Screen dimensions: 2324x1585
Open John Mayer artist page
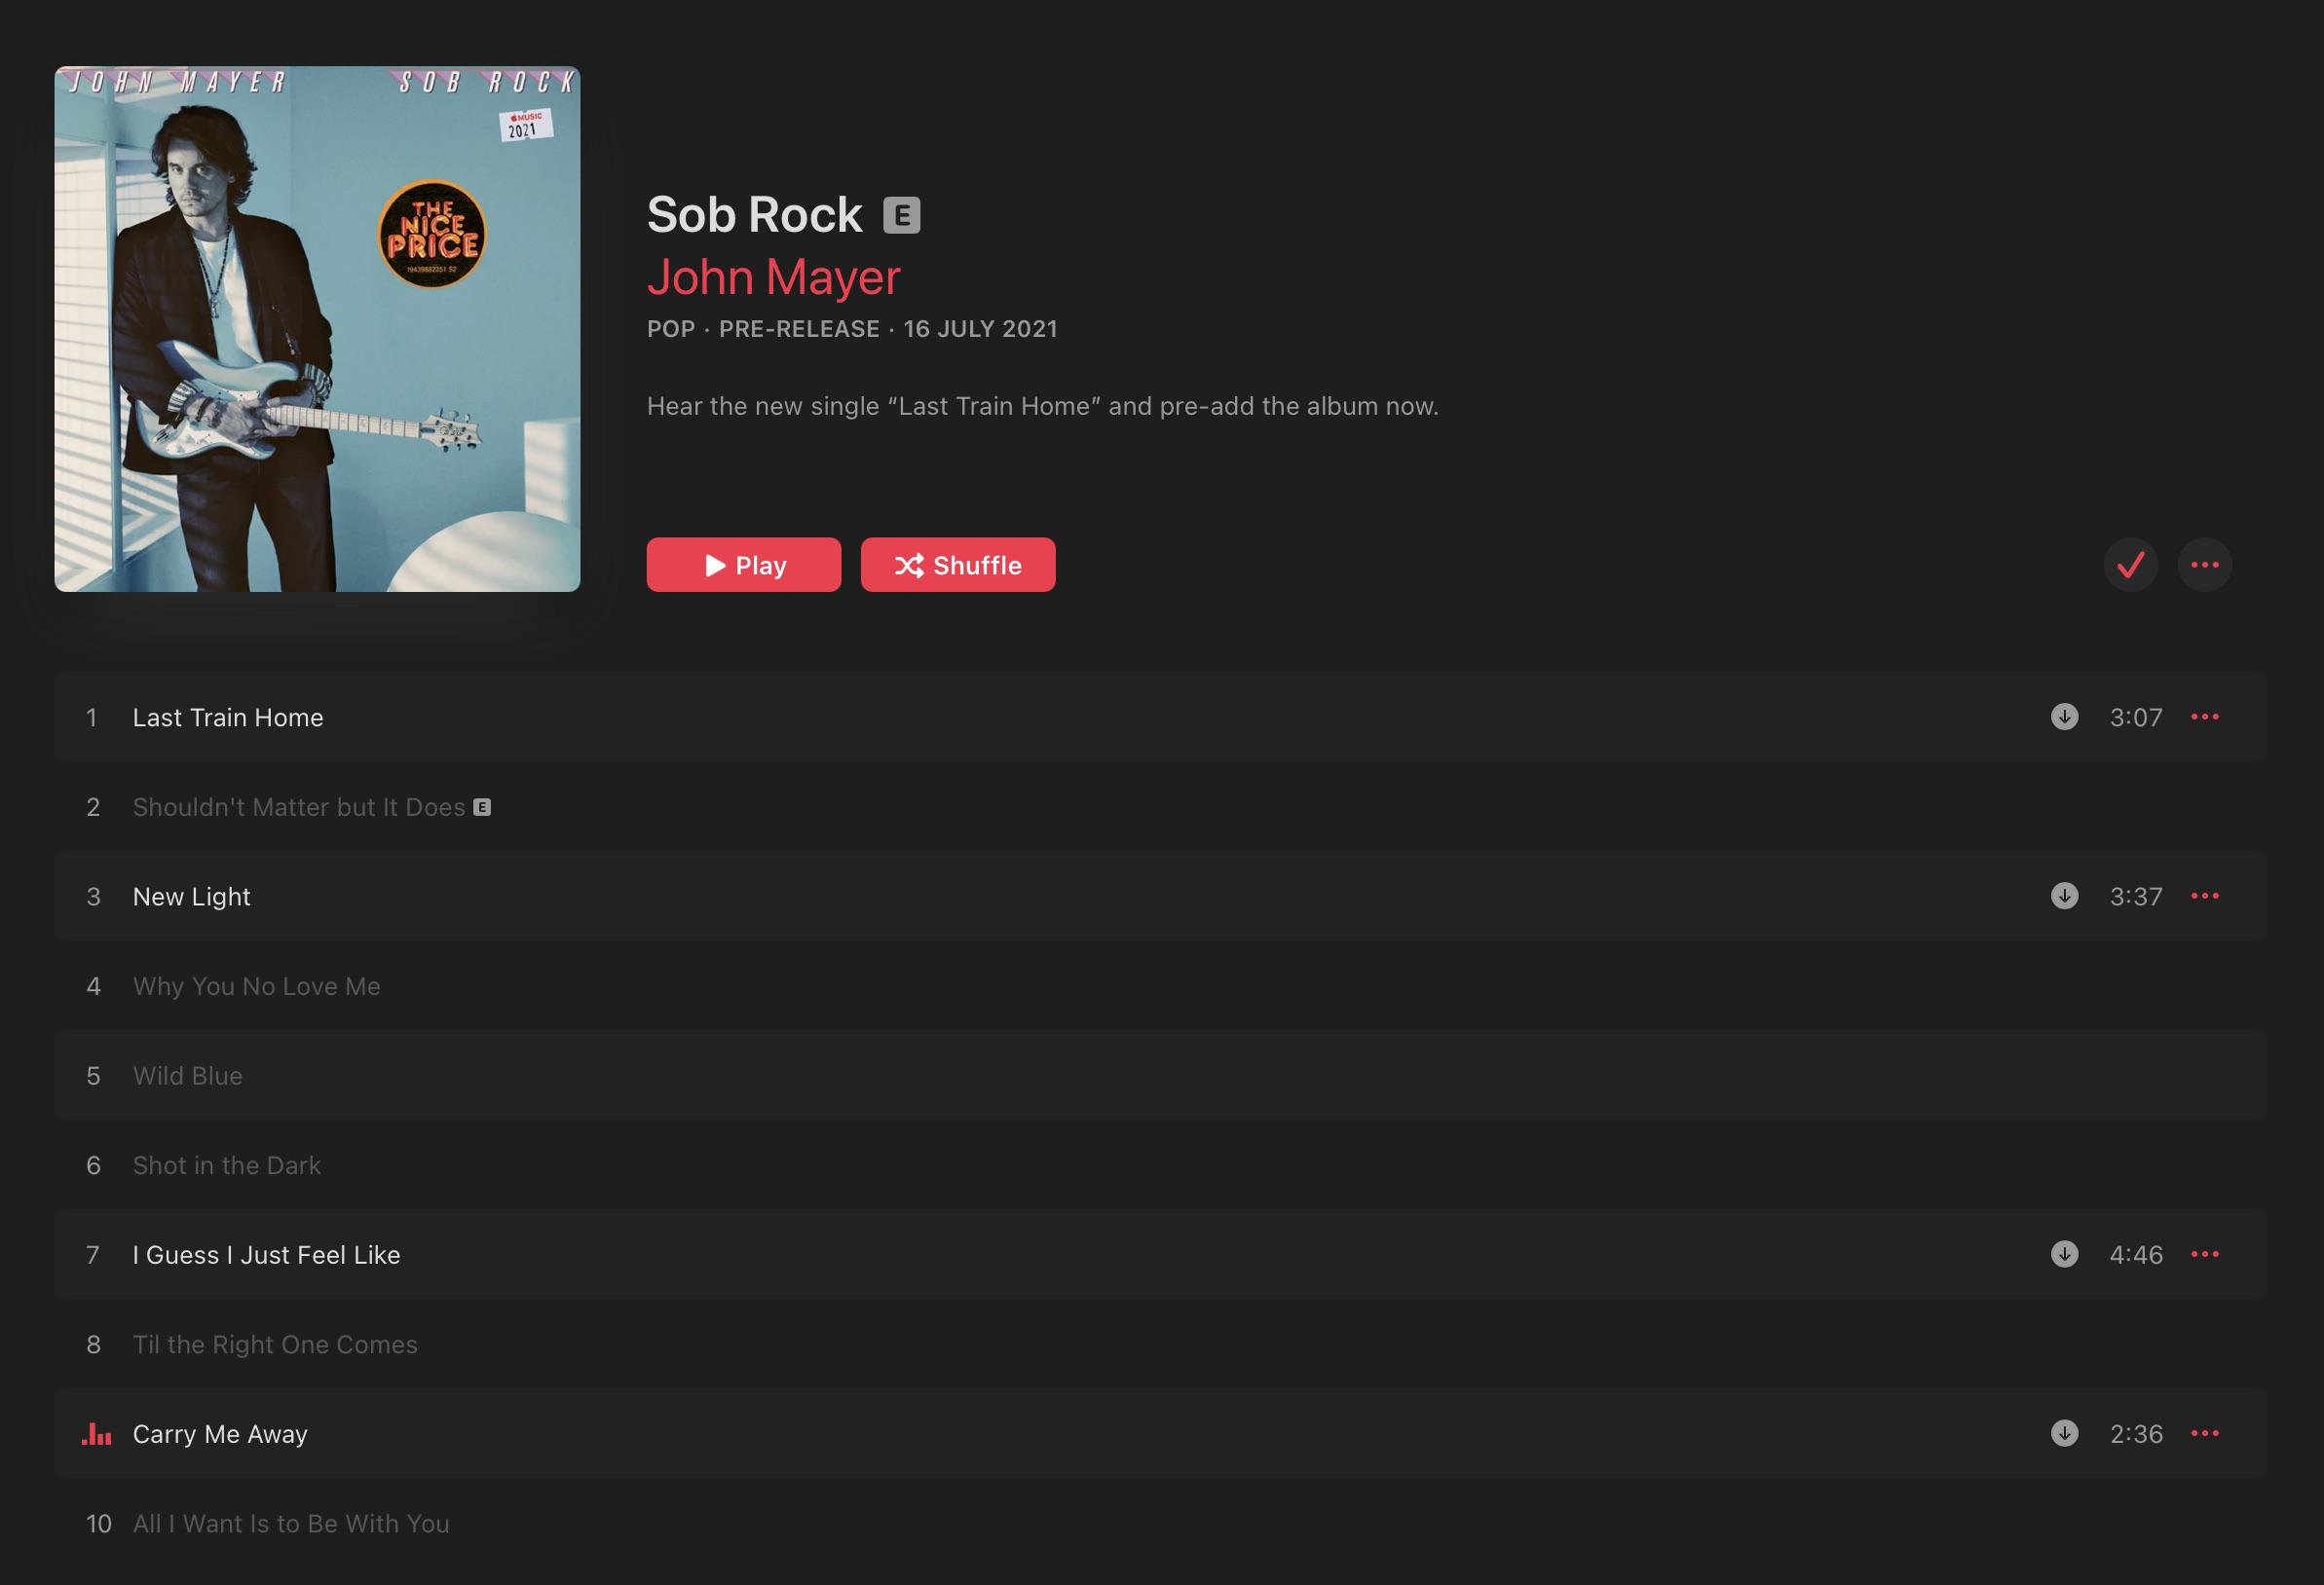tap(774, 276)
